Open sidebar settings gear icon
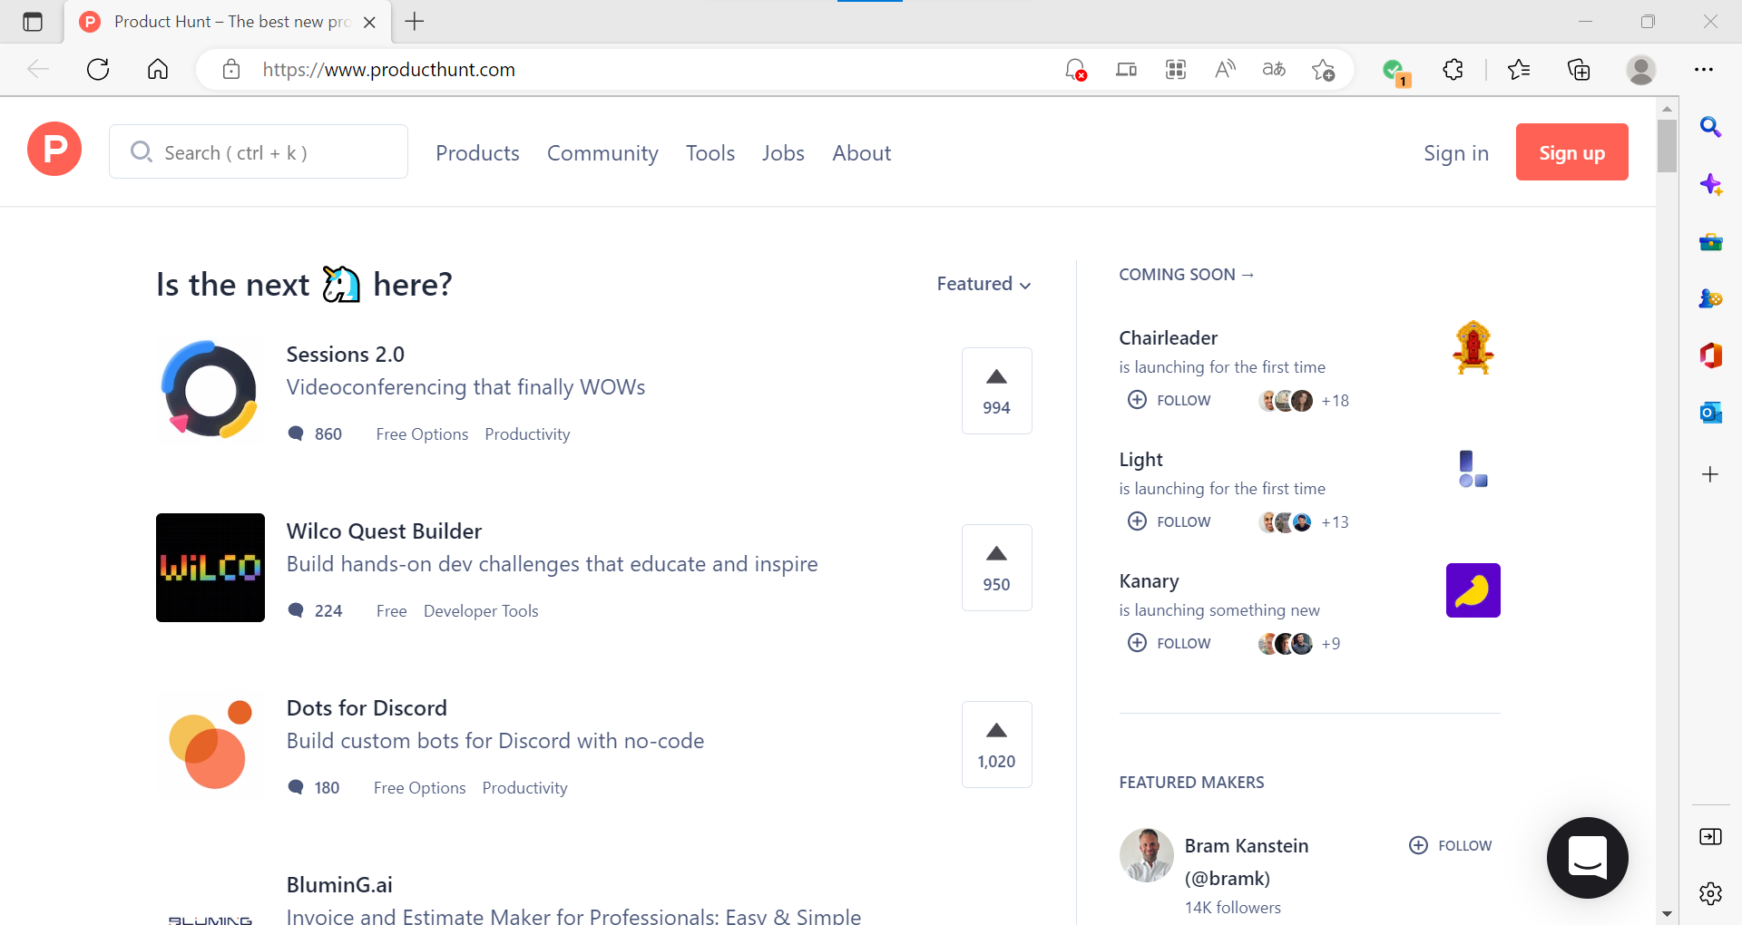The width and height of the screenshot is (1742, 925). pyautogui.click(x=1710, y=893)
